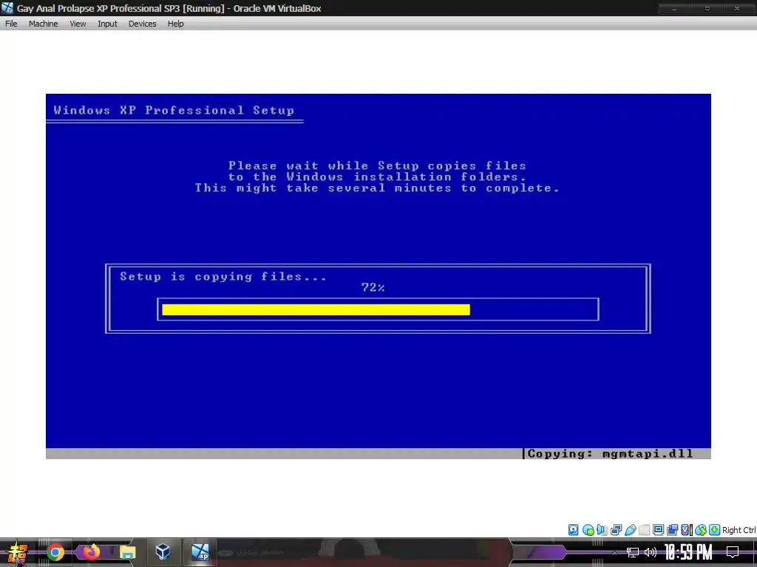The image size is (757, 567).
Task: Switch to VirtualBox Manager taskbar icon
Action: pos(163,552)
